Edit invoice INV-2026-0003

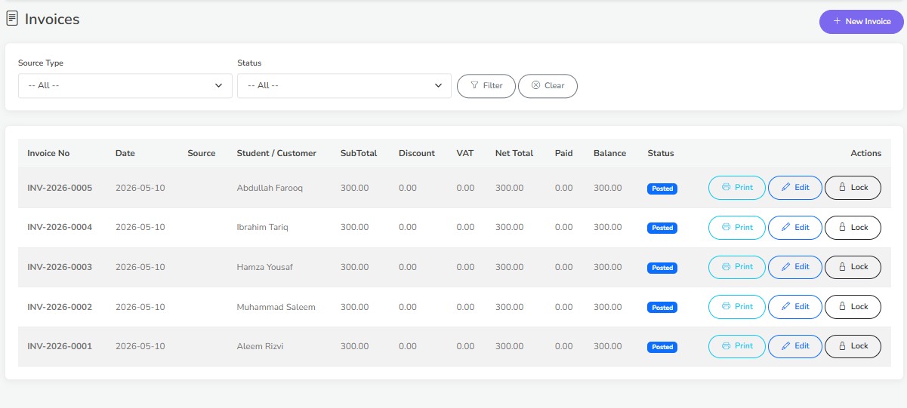(x=795, y=267)
